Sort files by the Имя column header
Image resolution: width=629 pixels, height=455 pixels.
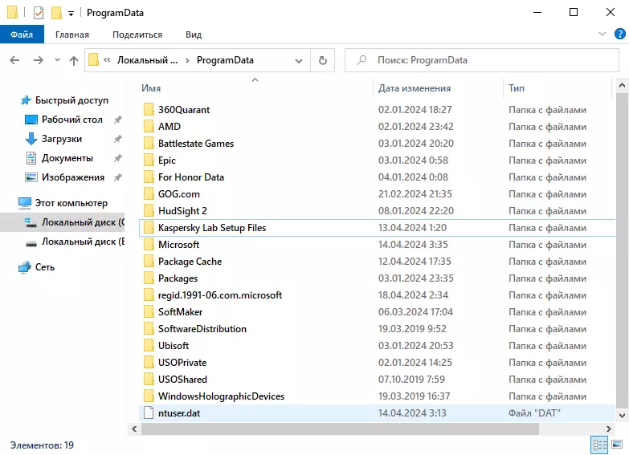[x=151, y=88]
